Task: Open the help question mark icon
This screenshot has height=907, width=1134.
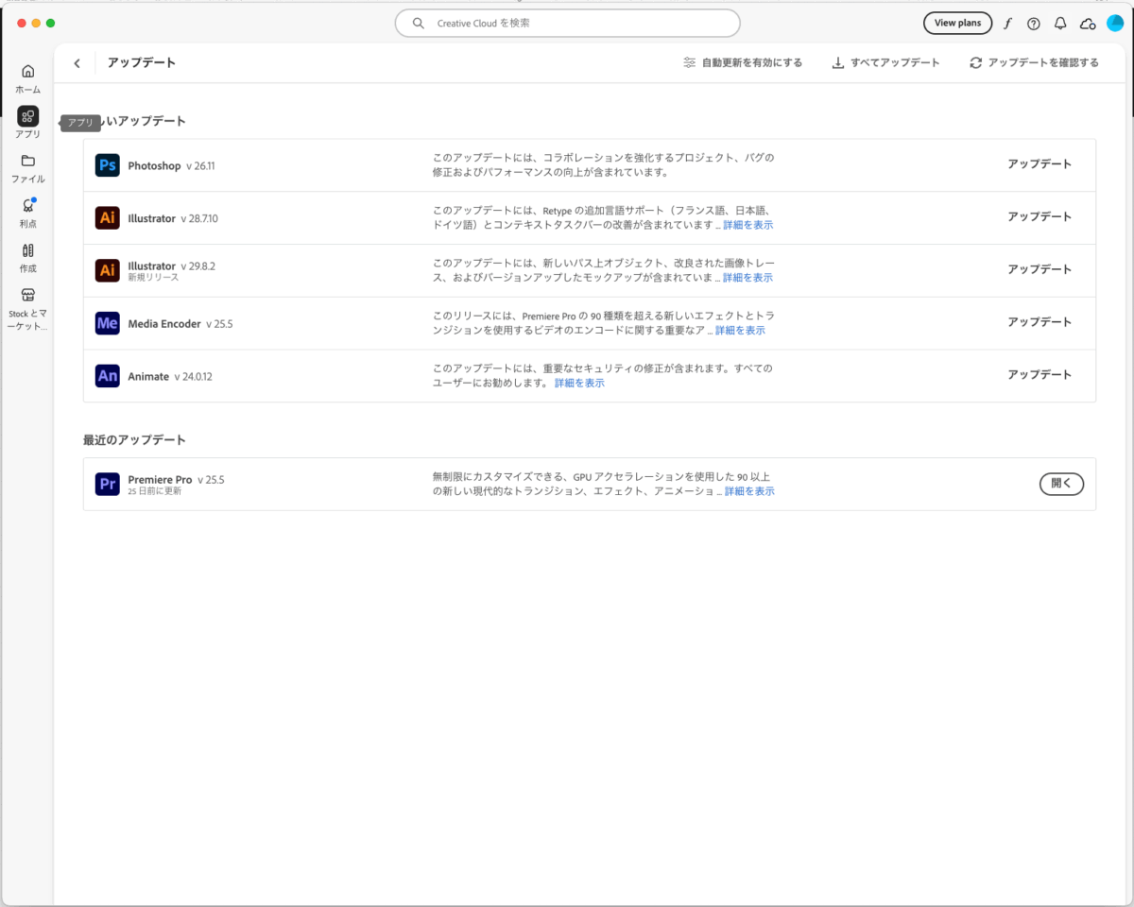Action: [1033, 24]
